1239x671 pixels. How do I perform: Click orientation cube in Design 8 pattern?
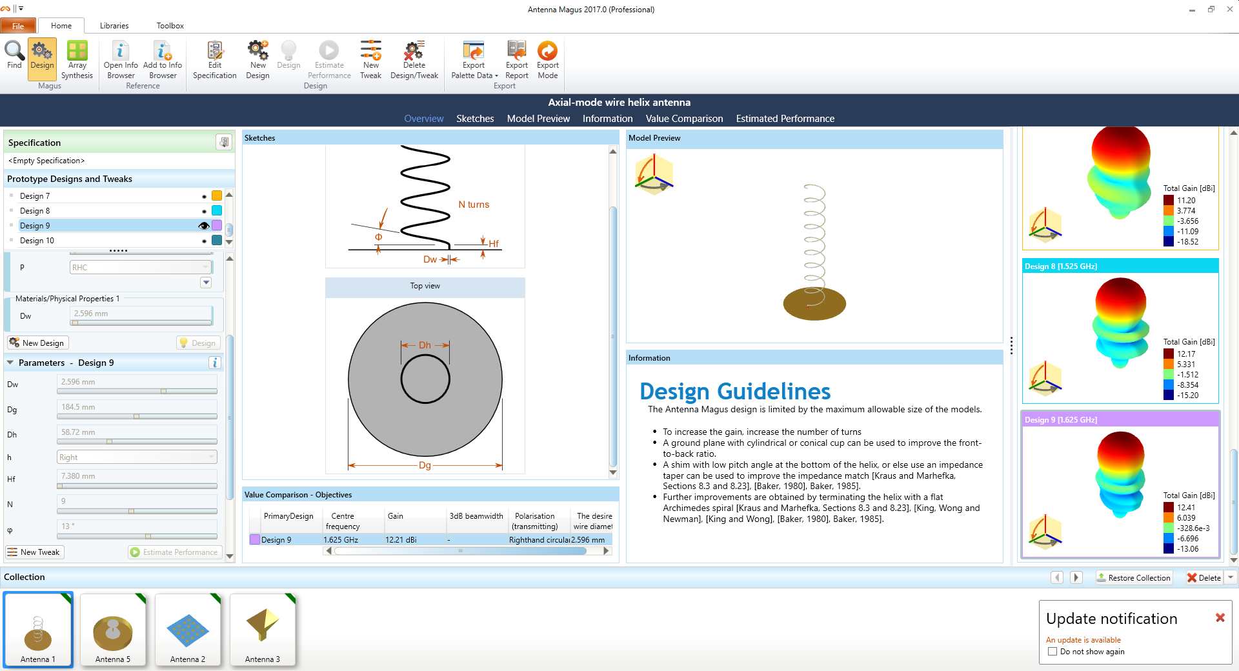point(1045,377)
